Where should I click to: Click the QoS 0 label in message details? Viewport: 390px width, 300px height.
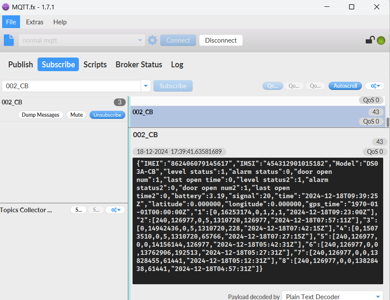click(x=375, y=152)
